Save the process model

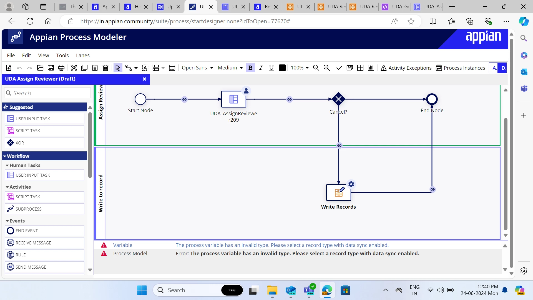[x=51, y=68]
